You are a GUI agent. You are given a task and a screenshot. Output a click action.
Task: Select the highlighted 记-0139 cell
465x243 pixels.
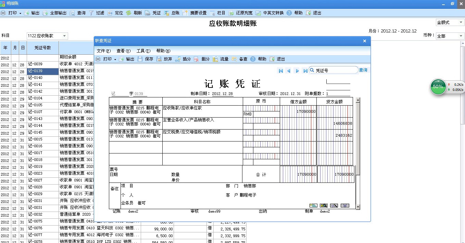tap(43, 71)
